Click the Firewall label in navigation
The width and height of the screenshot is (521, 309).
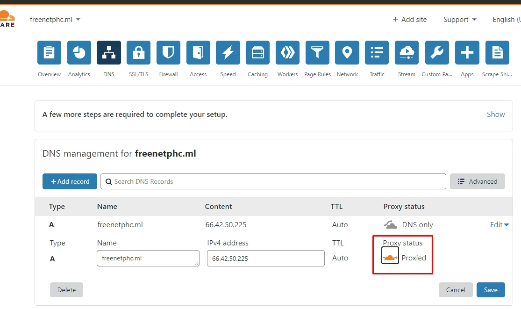(169, 74)
